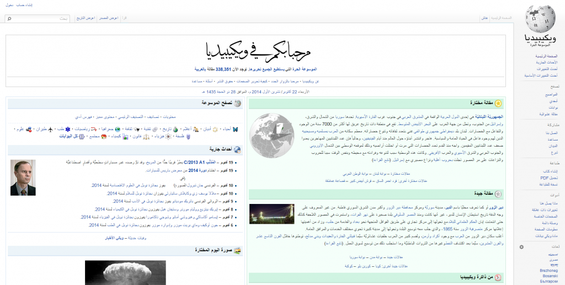This screenshot has width=565, height=285.
Task: Open the Biographies portal people icon
Action: (196, 129)
